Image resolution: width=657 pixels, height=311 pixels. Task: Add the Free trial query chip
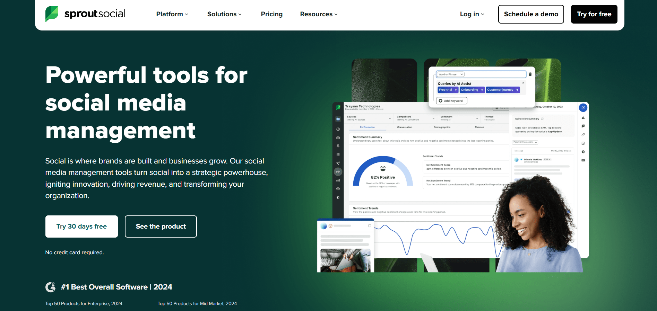point(448,90)
